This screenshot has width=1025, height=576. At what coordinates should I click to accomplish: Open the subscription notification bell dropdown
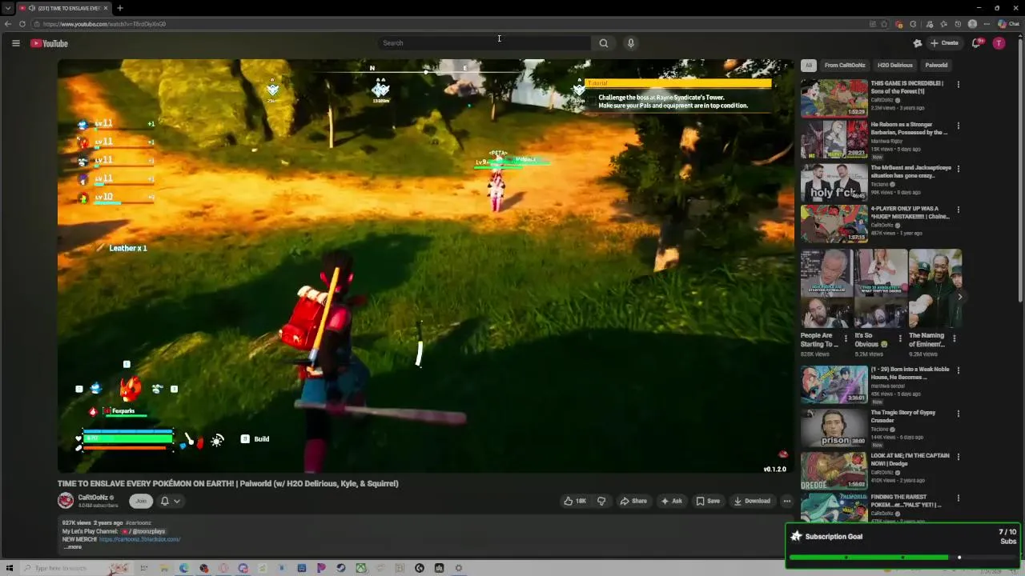click(170, 501)
